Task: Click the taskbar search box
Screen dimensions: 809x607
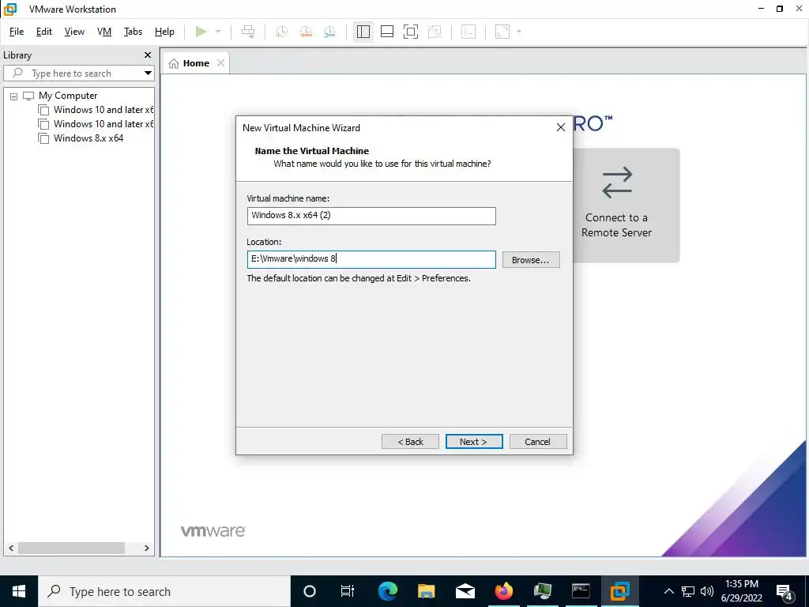Action: [164, 591]
